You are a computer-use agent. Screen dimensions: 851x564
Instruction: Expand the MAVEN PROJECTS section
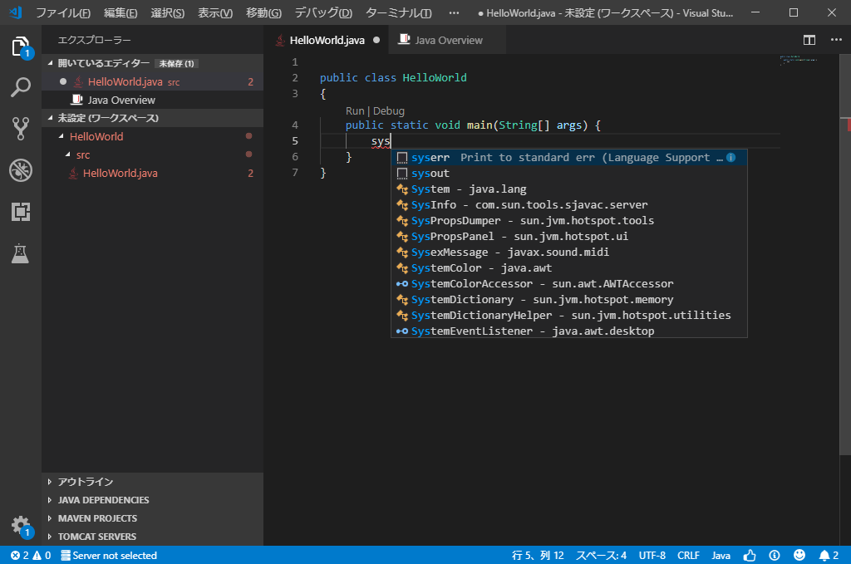point(97,518)
